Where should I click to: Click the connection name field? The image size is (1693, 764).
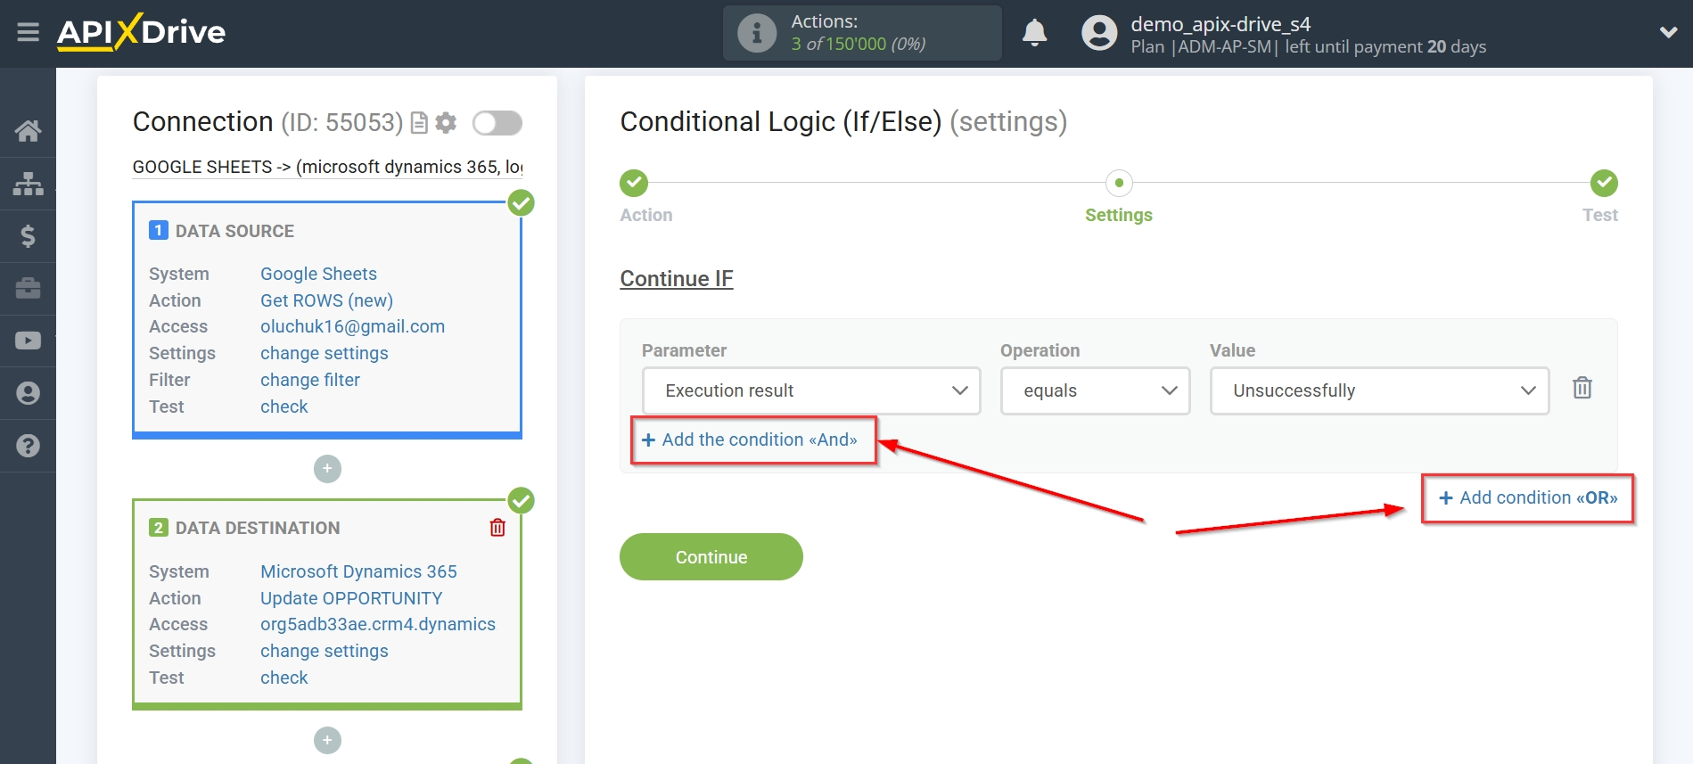(327, 167)
